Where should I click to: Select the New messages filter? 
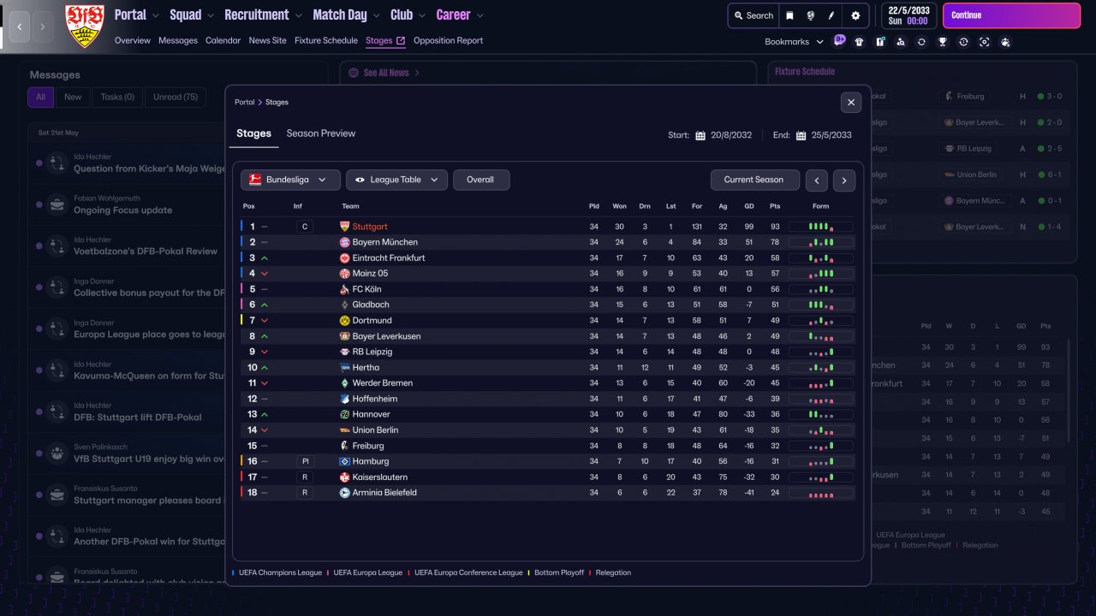coord(73,97)
